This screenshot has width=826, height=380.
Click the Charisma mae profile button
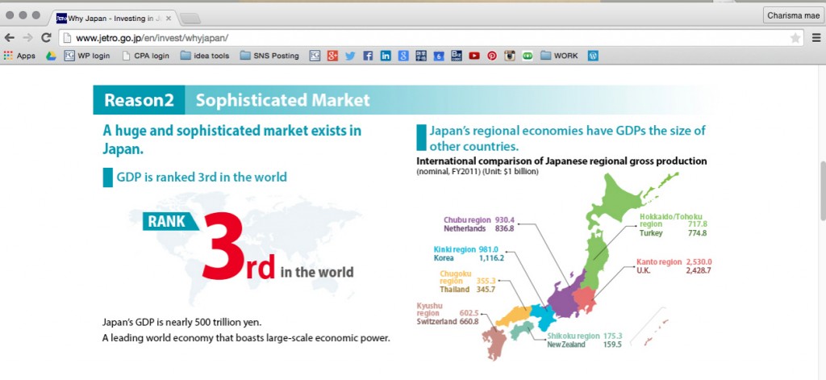(794, 15)
